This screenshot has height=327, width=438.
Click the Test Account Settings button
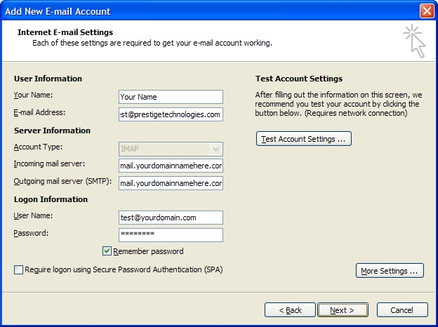click(x=304, y=139)
